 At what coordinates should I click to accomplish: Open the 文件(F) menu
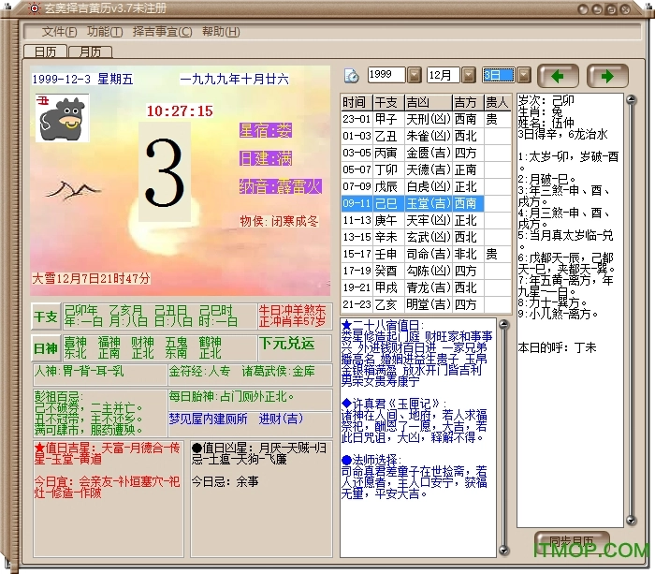click(x=59, y=31)
